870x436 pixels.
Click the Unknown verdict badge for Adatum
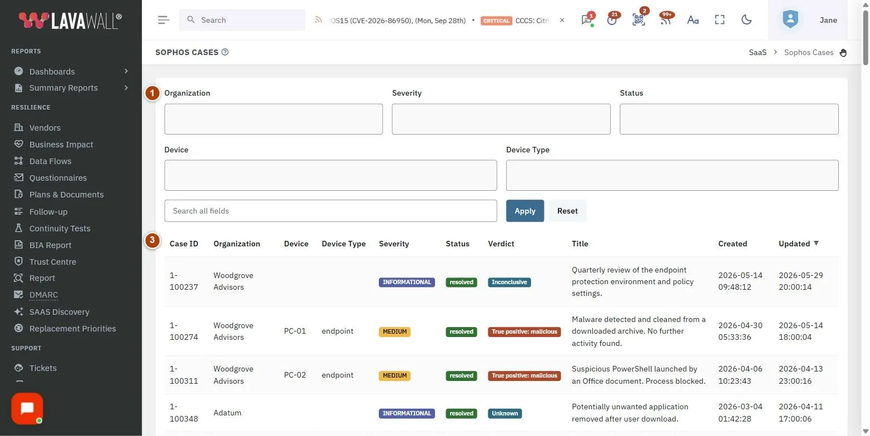[x=505, y=413]
